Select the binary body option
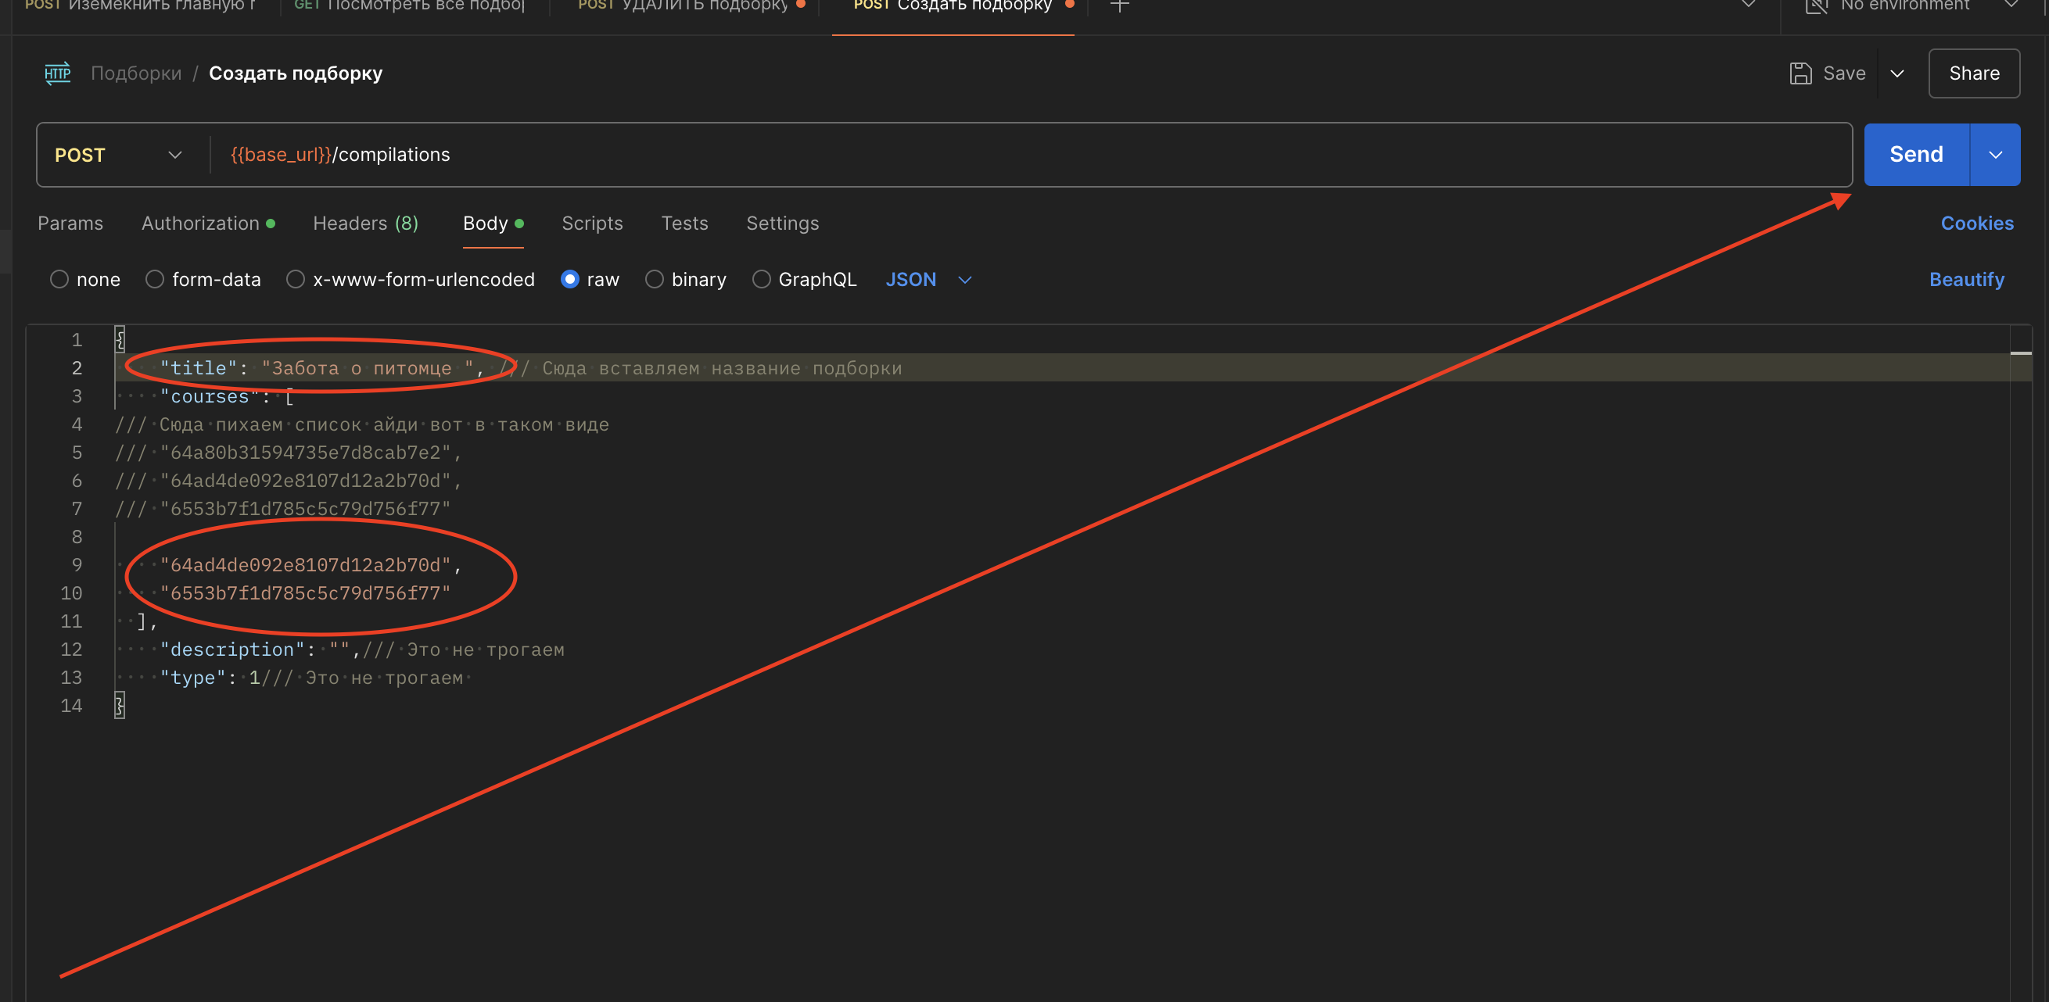2049x1002 pixels. point(654,279)
